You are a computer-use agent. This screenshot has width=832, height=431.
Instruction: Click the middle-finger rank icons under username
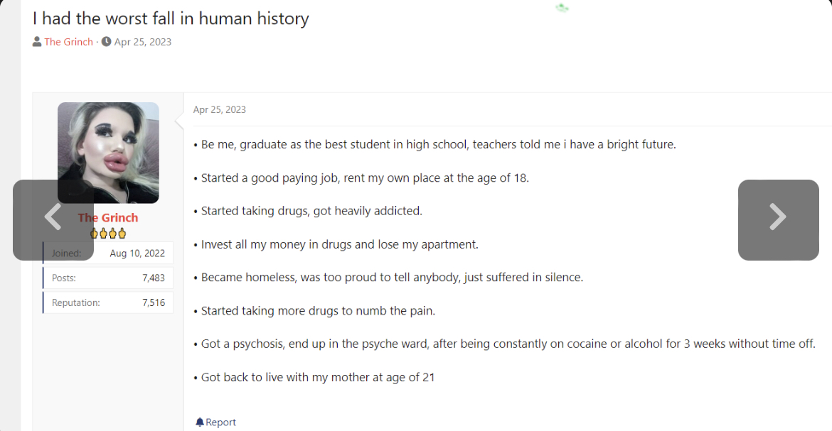107,234
